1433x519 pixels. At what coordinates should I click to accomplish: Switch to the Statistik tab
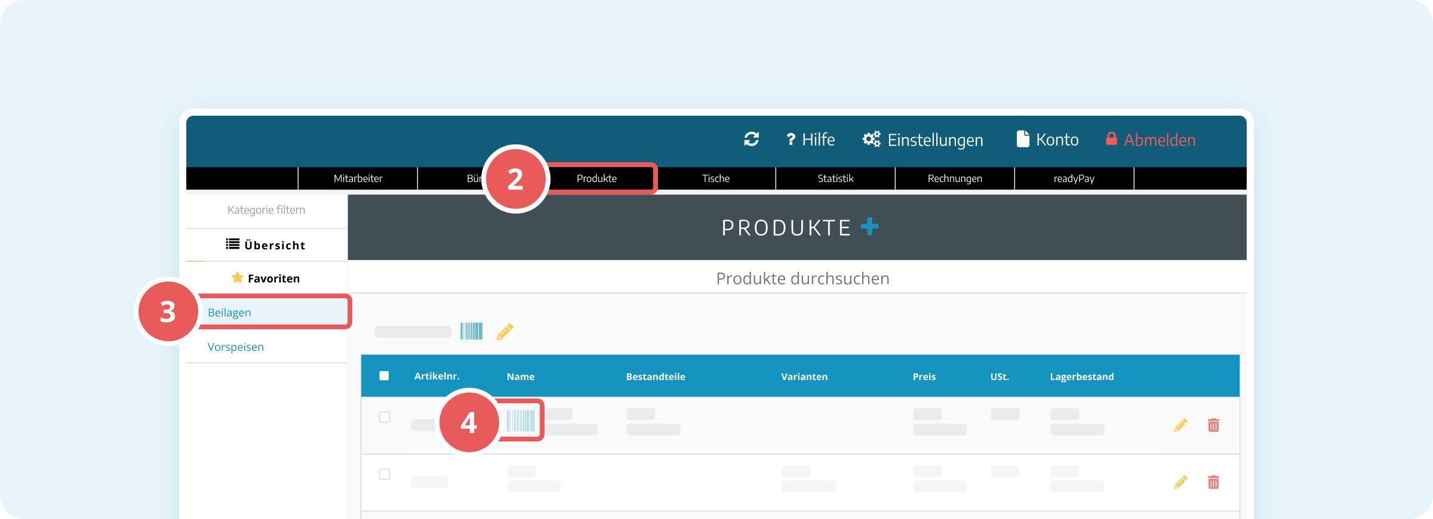click(x=835, y=178)
